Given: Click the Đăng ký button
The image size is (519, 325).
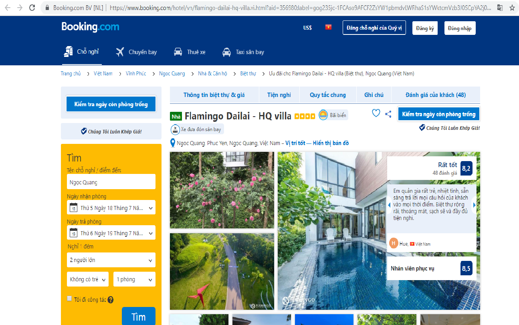Looking at the screenshot, I should click(425, 28).
